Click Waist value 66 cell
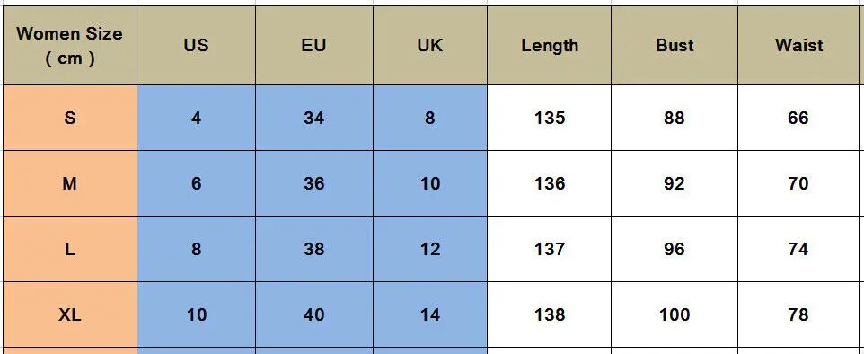This screenshot has width=864, height=354. click(x=798, y=118)
